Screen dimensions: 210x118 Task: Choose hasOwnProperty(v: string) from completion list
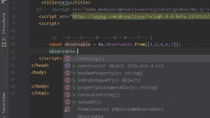click(x=136, y=73)
